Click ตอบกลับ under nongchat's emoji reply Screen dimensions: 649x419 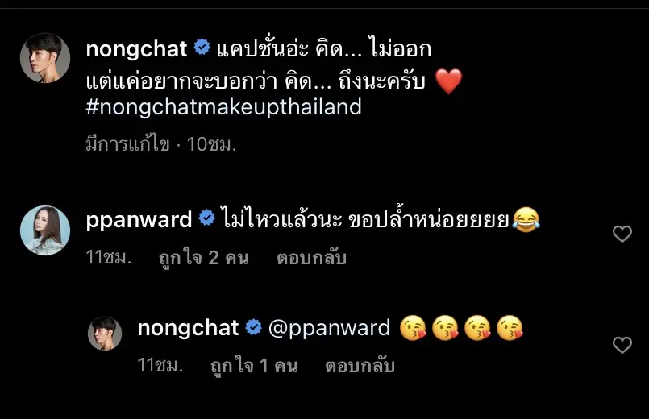(x=360, y=366)
